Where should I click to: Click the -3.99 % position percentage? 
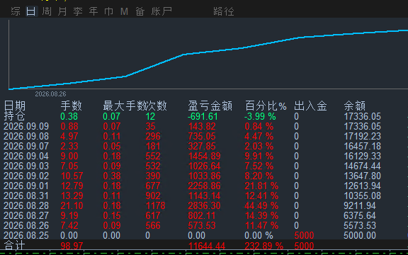tap(260, 117)
